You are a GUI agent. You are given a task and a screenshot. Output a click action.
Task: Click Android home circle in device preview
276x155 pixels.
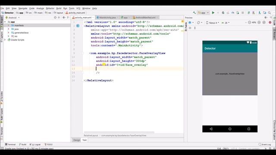pos(230,129)
